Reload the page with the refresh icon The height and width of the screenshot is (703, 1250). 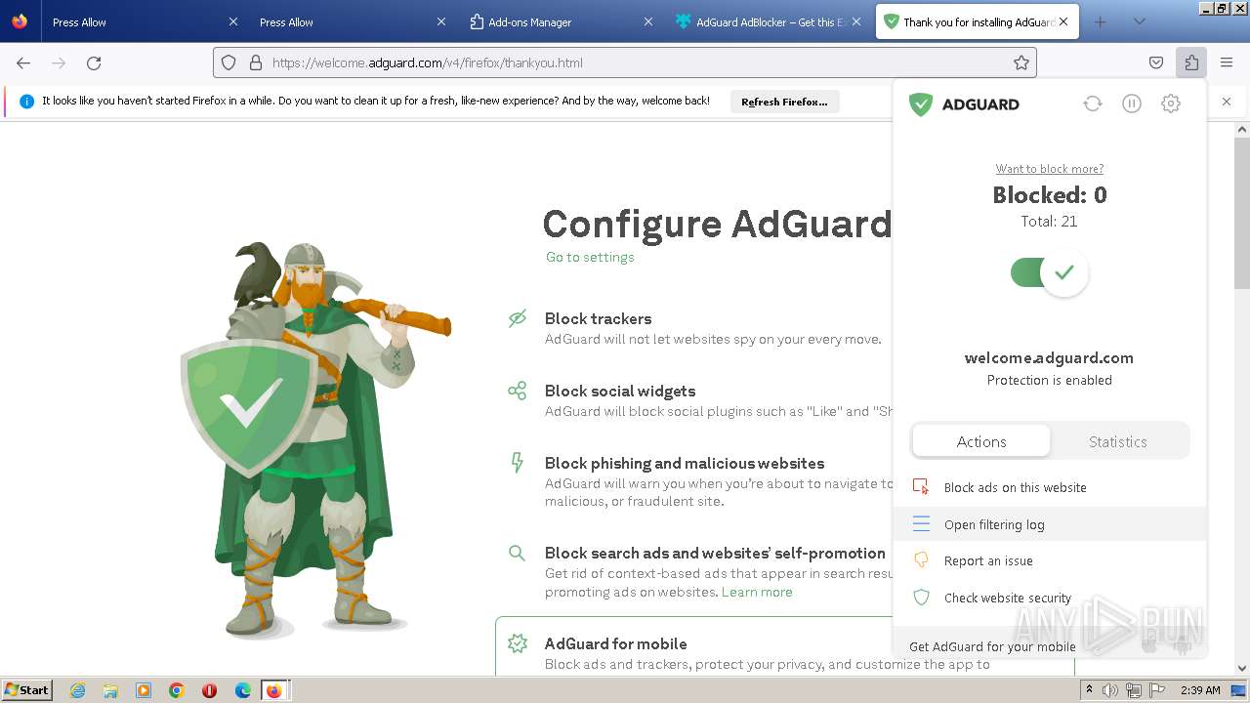click(x=94, y=62)
